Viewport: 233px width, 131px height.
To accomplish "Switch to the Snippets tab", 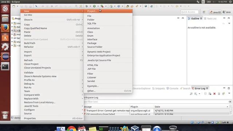I will pos(159,88).
